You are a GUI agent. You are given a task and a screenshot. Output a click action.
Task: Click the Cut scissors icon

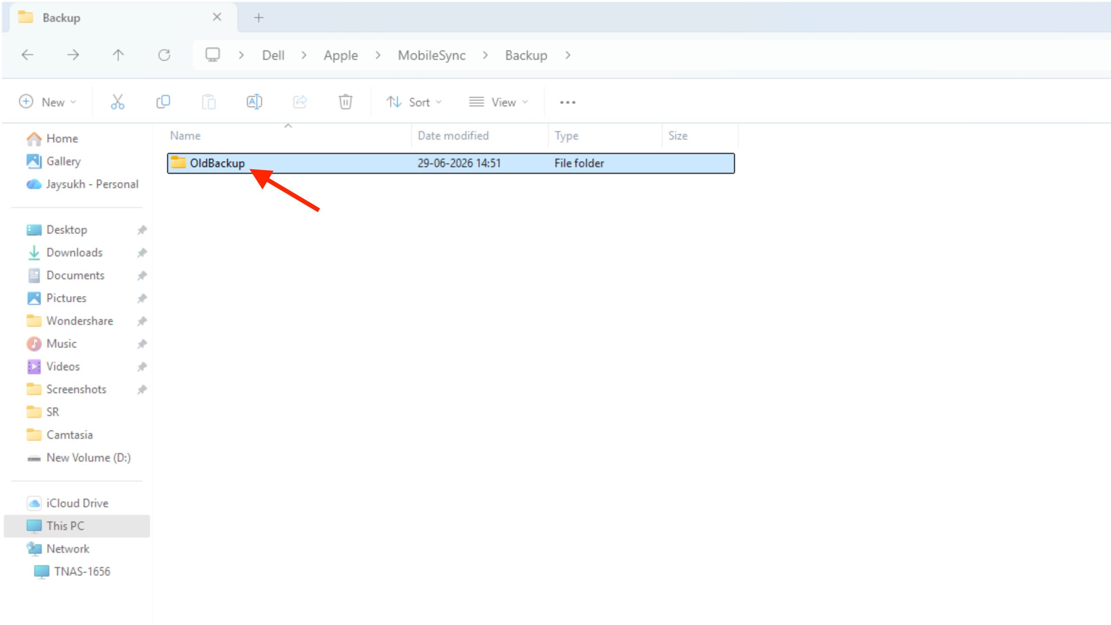117,102
